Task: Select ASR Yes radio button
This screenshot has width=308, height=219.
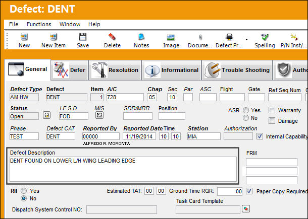Action: click(246, 110)
